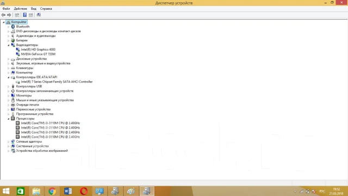The height and width of the screenshot is (196, 348).
Task: Select Переносные устройства row
Action: pyautogui.click(x=33, y=109)
